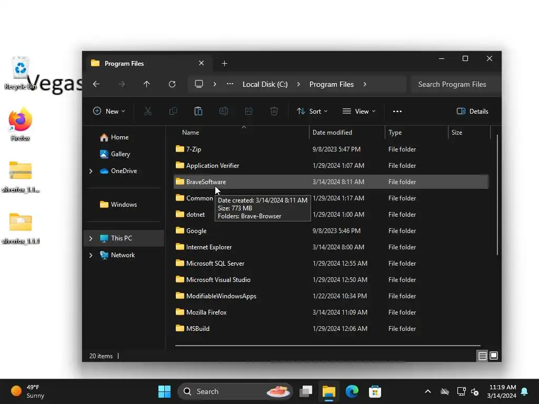Viewport: 539px width, 404px height.
Task: Click the Forward navigation arrow
Action: pyautogui.click(x=122, y=84)
